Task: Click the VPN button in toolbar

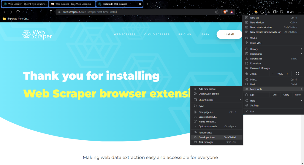Action: click(x=291, y=12)
